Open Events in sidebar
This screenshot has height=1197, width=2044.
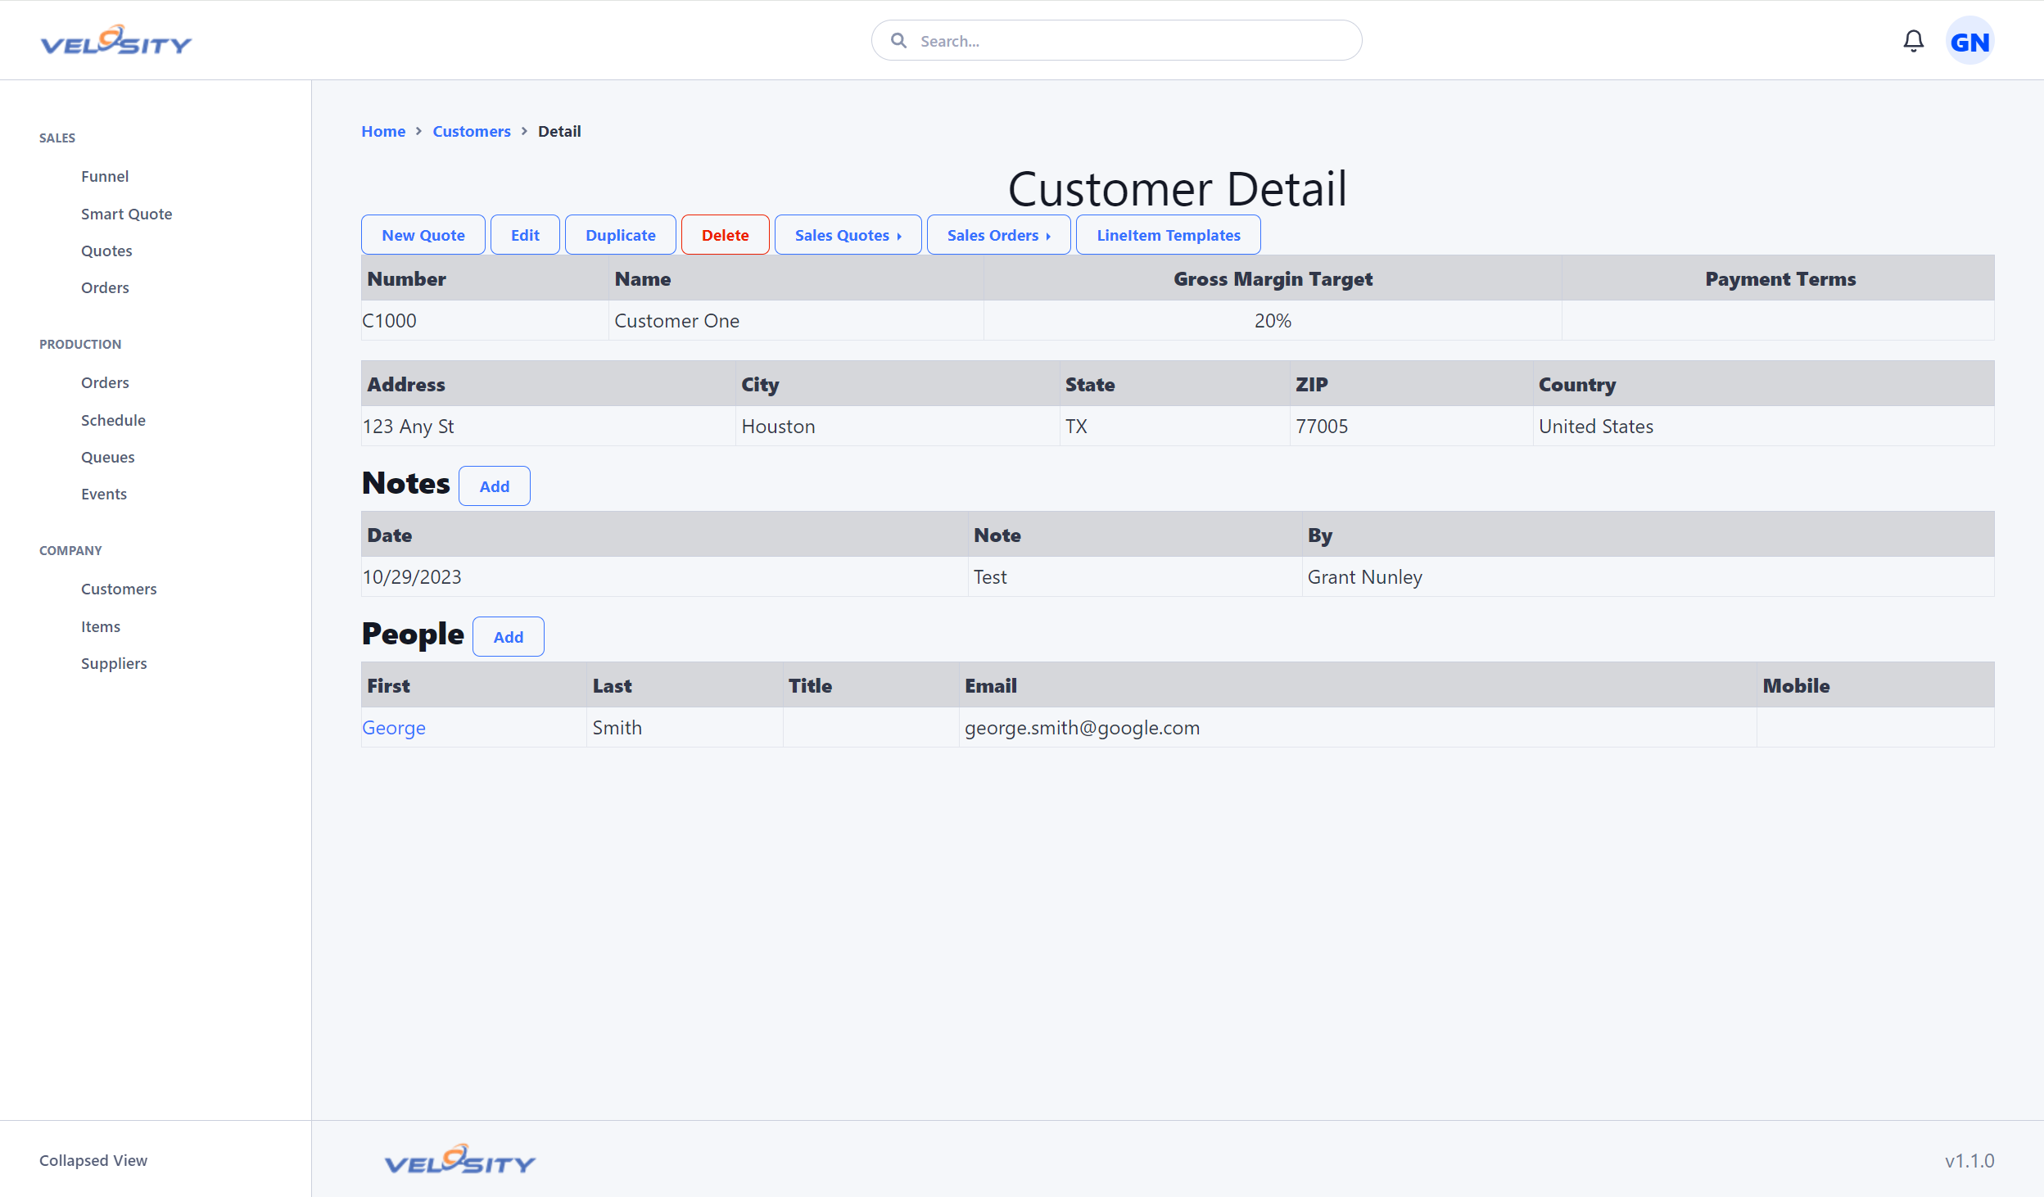tap(104, 494)
